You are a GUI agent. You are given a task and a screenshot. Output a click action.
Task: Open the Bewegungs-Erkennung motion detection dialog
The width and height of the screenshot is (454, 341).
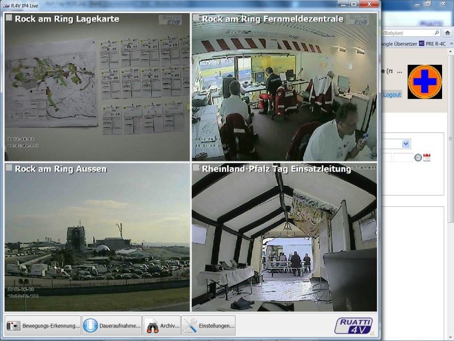(x=43, y=326)
